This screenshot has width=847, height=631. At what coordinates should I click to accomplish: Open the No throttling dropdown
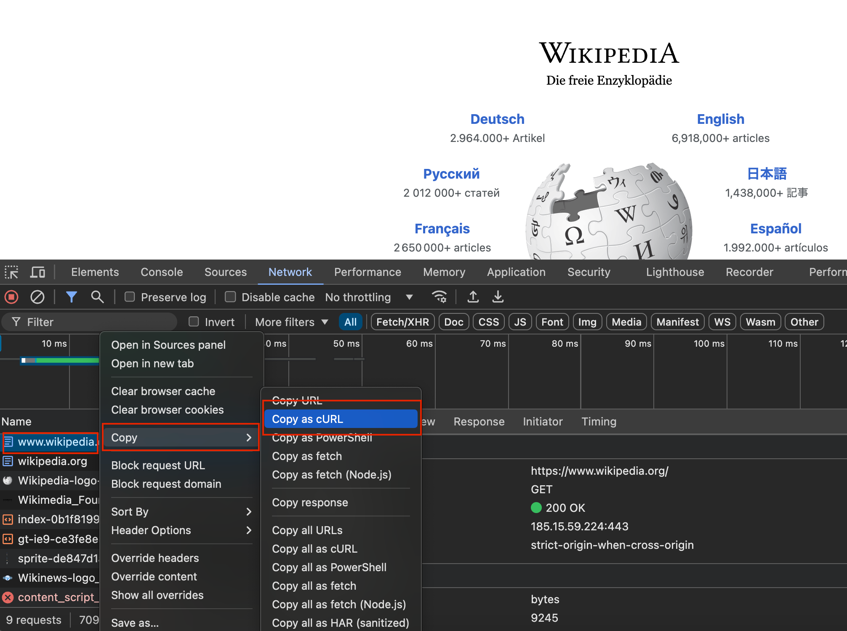click(x=369, y=297)
